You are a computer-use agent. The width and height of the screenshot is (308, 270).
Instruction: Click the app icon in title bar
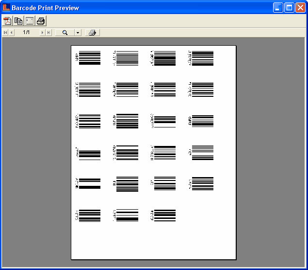coord(6,7)
